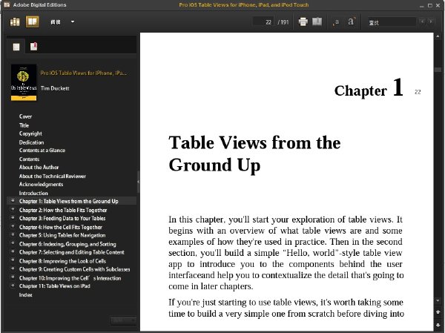Click scrollbar up arrow at top
Viewport: 445px width, 333px height.
click(x=438, y=36)
